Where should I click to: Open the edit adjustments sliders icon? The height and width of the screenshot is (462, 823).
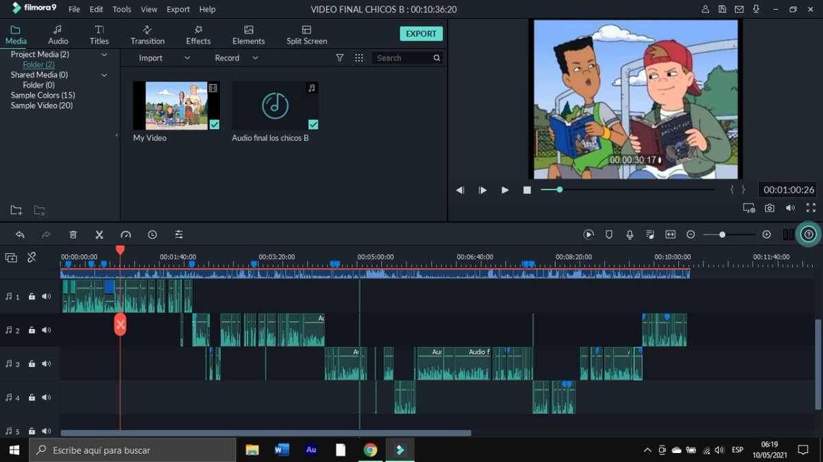click(x=179, y=234)
